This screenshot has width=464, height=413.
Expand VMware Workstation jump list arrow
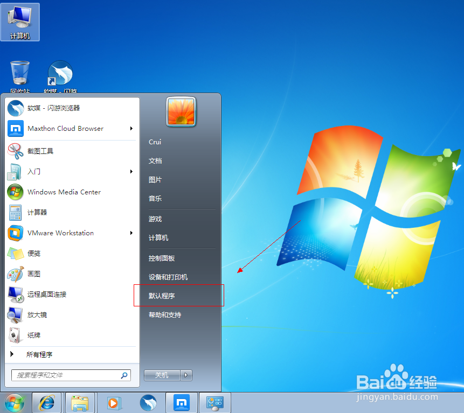[131, 233]
